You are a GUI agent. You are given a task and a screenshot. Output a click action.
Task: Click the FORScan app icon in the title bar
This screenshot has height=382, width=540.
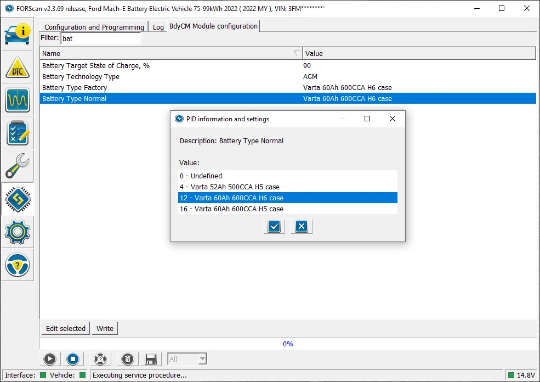coord(9,8)
